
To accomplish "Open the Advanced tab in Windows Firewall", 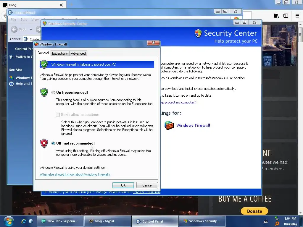I will click(78, 53).
